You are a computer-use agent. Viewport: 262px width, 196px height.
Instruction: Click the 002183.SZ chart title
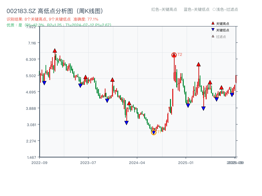coord(21,10)
